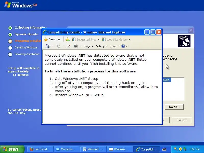204x153 pixels.
Task: Click the '51 minutes' estimate text
Action: point(21,75)
